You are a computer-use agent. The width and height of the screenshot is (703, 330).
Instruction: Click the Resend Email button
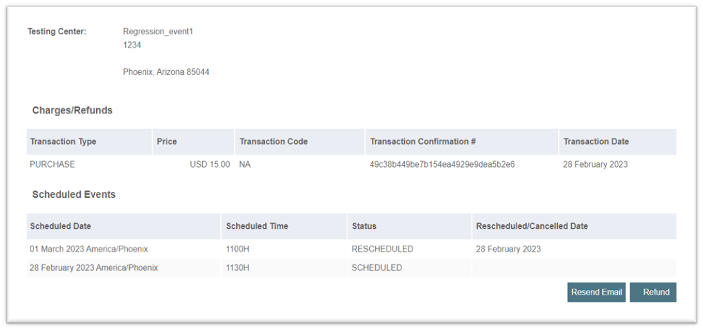pos(596,292)
